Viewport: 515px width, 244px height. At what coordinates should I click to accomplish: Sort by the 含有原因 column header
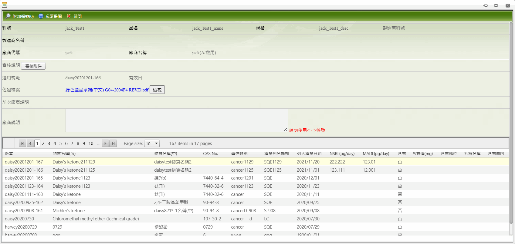(x=496, y=153)
